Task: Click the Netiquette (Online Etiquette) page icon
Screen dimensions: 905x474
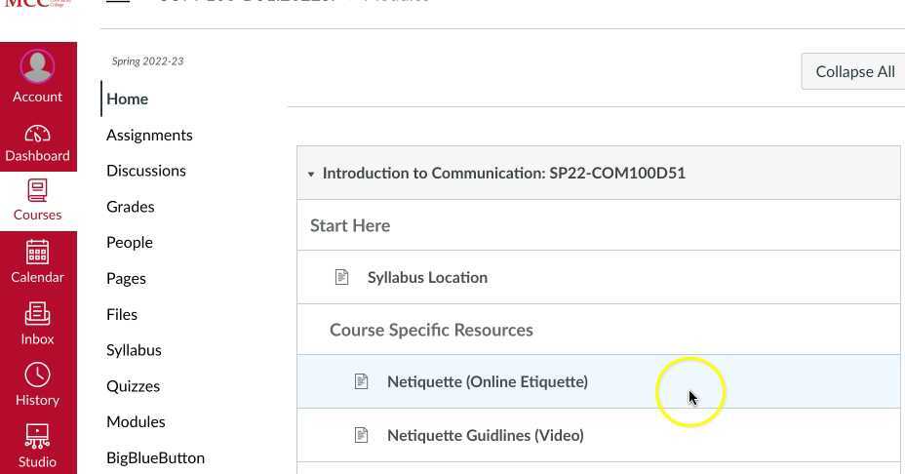Action: [361, 381]
